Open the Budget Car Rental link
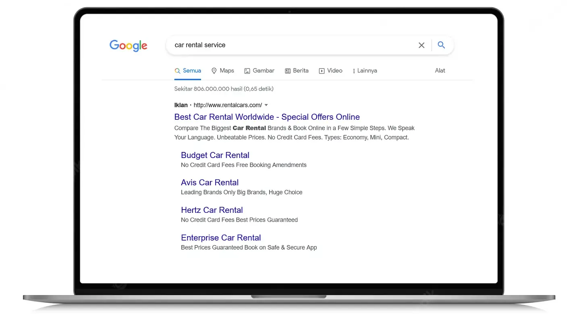571x314 pixels. pyautogui.click(x=215, y=155)
